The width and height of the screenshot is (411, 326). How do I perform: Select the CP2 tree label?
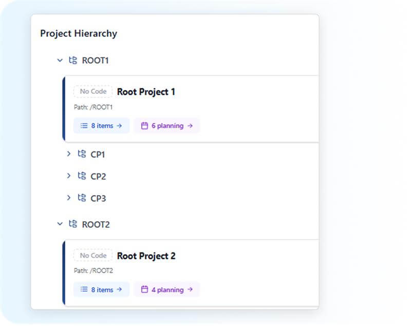(x=98, y=176)
